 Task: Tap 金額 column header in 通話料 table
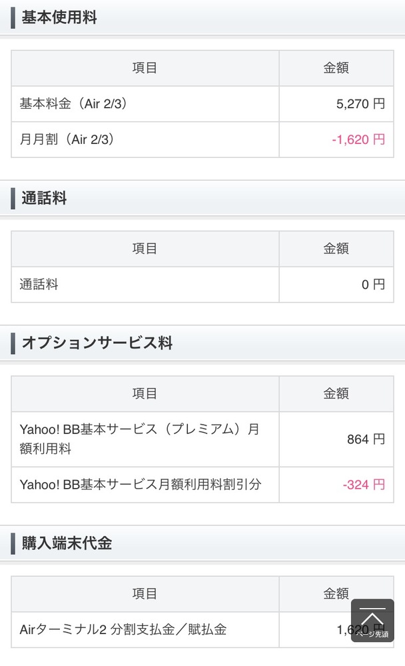[336, 249]
